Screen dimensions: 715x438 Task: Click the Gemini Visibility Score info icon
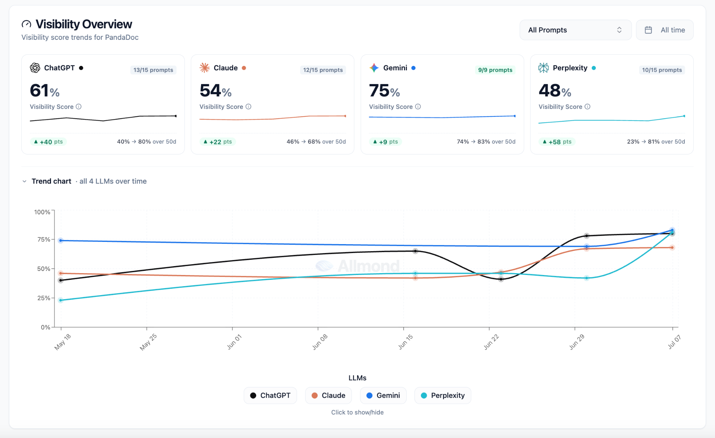(418, 107)
